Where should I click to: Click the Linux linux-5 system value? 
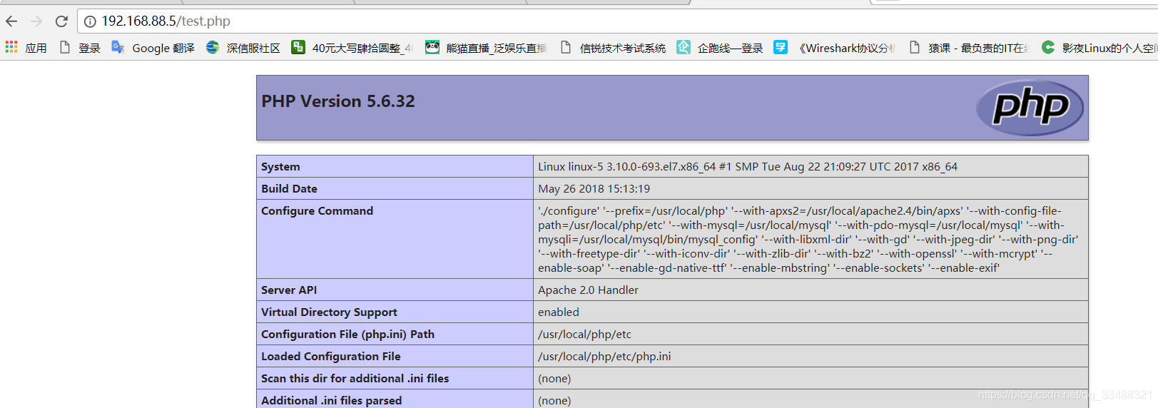pyautogui.click(x=748, y=166)
